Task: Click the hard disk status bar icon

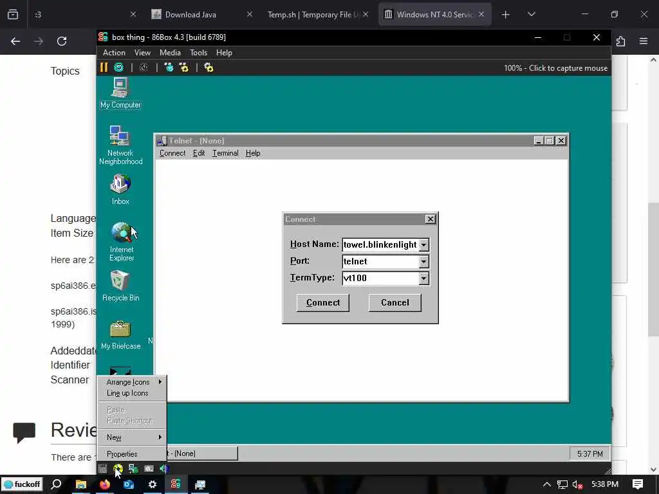Action: coord(149,468)
